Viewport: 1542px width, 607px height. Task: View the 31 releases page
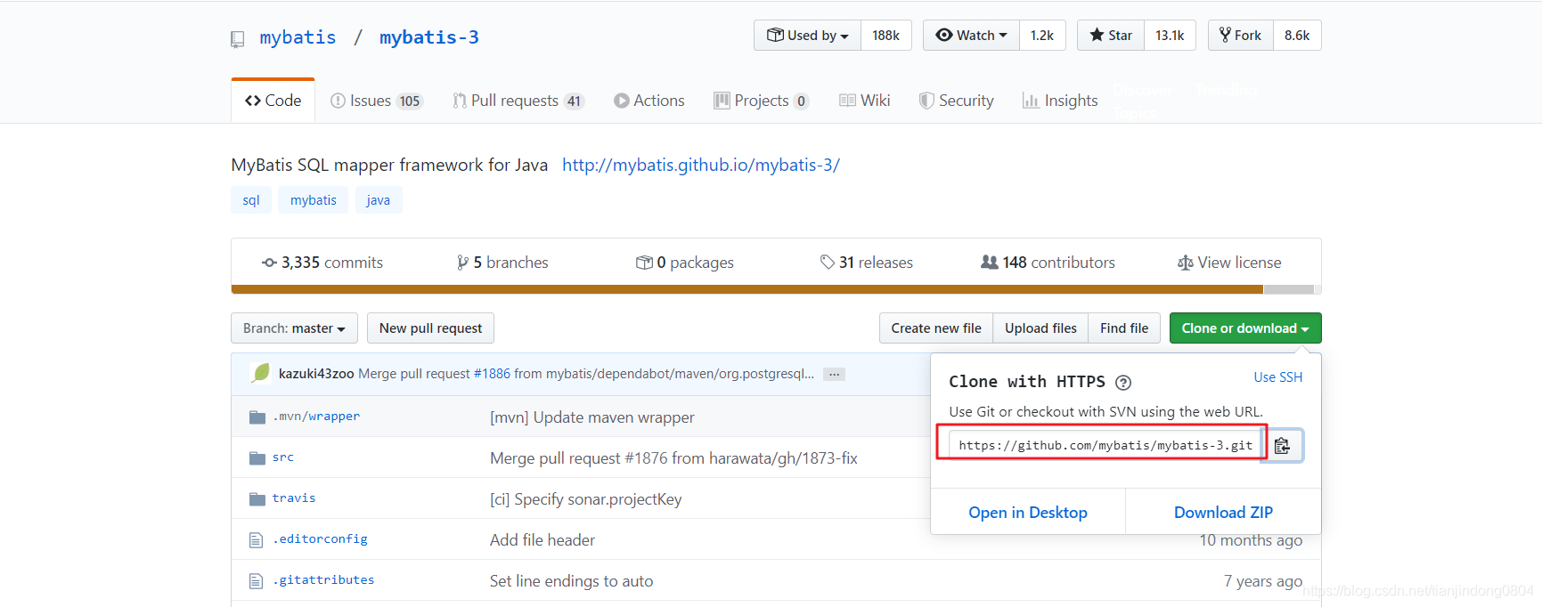(x=867, y=263)
